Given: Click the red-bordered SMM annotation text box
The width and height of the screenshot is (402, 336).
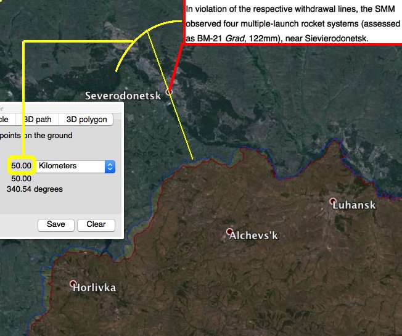Looking at the screenshot, I should [293, 23].
